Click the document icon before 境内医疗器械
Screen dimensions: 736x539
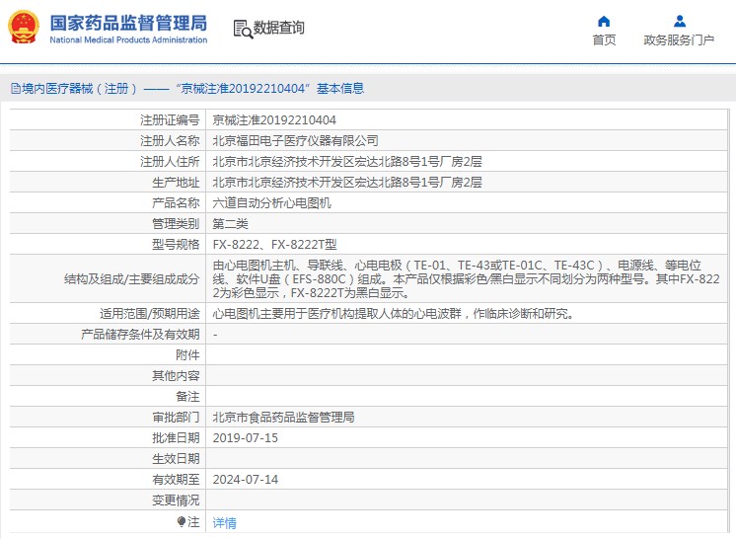pyautogui.click(x=15, y=89)
